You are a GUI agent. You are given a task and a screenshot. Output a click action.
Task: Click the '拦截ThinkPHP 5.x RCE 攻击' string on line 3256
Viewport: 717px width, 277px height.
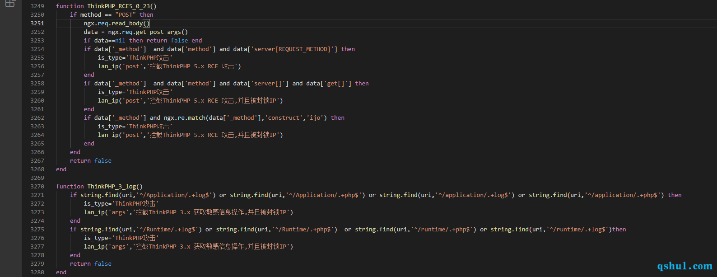(x=192, y=66)
